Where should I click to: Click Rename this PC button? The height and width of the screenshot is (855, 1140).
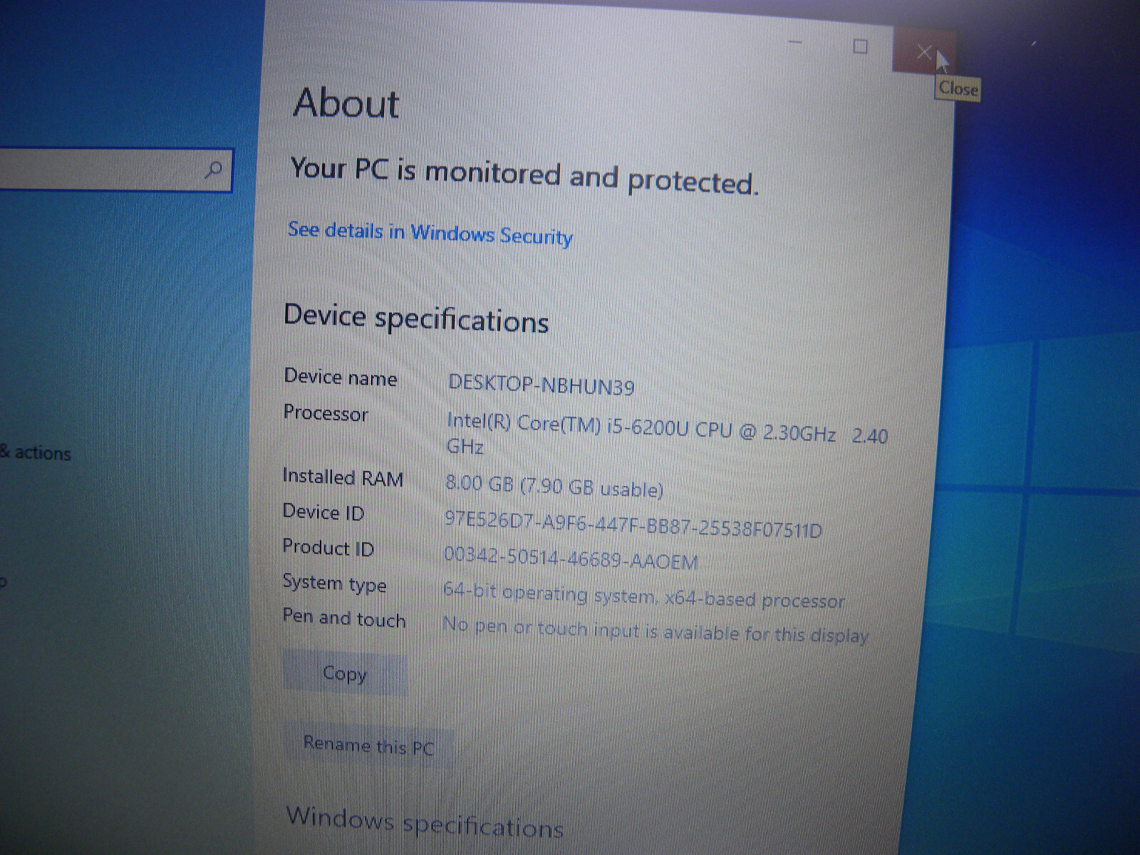(368, 745)
